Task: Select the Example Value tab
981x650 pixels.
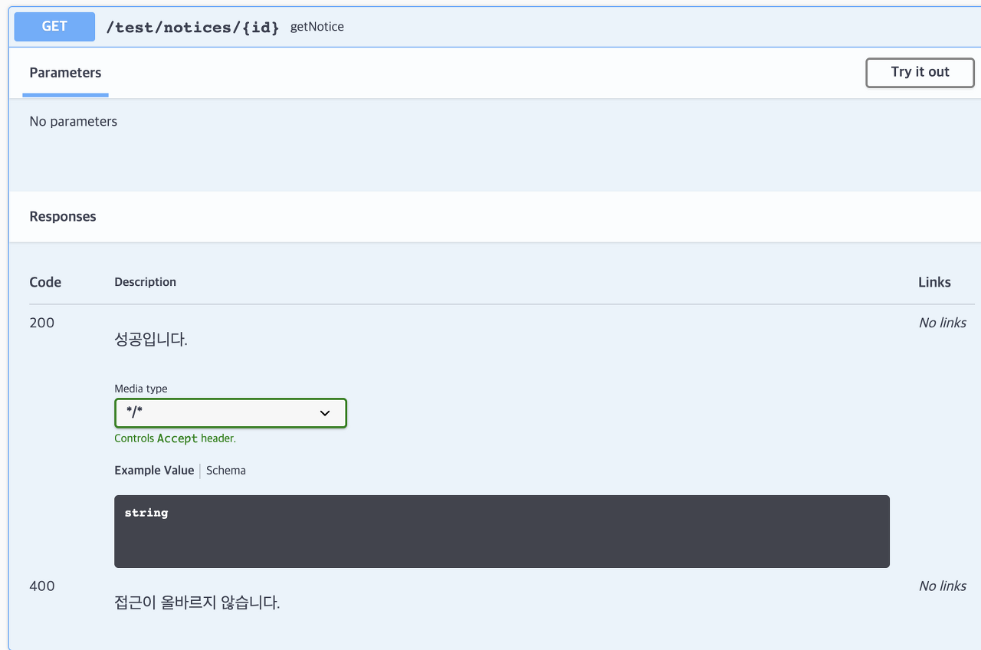Action: tap(154, 471)
